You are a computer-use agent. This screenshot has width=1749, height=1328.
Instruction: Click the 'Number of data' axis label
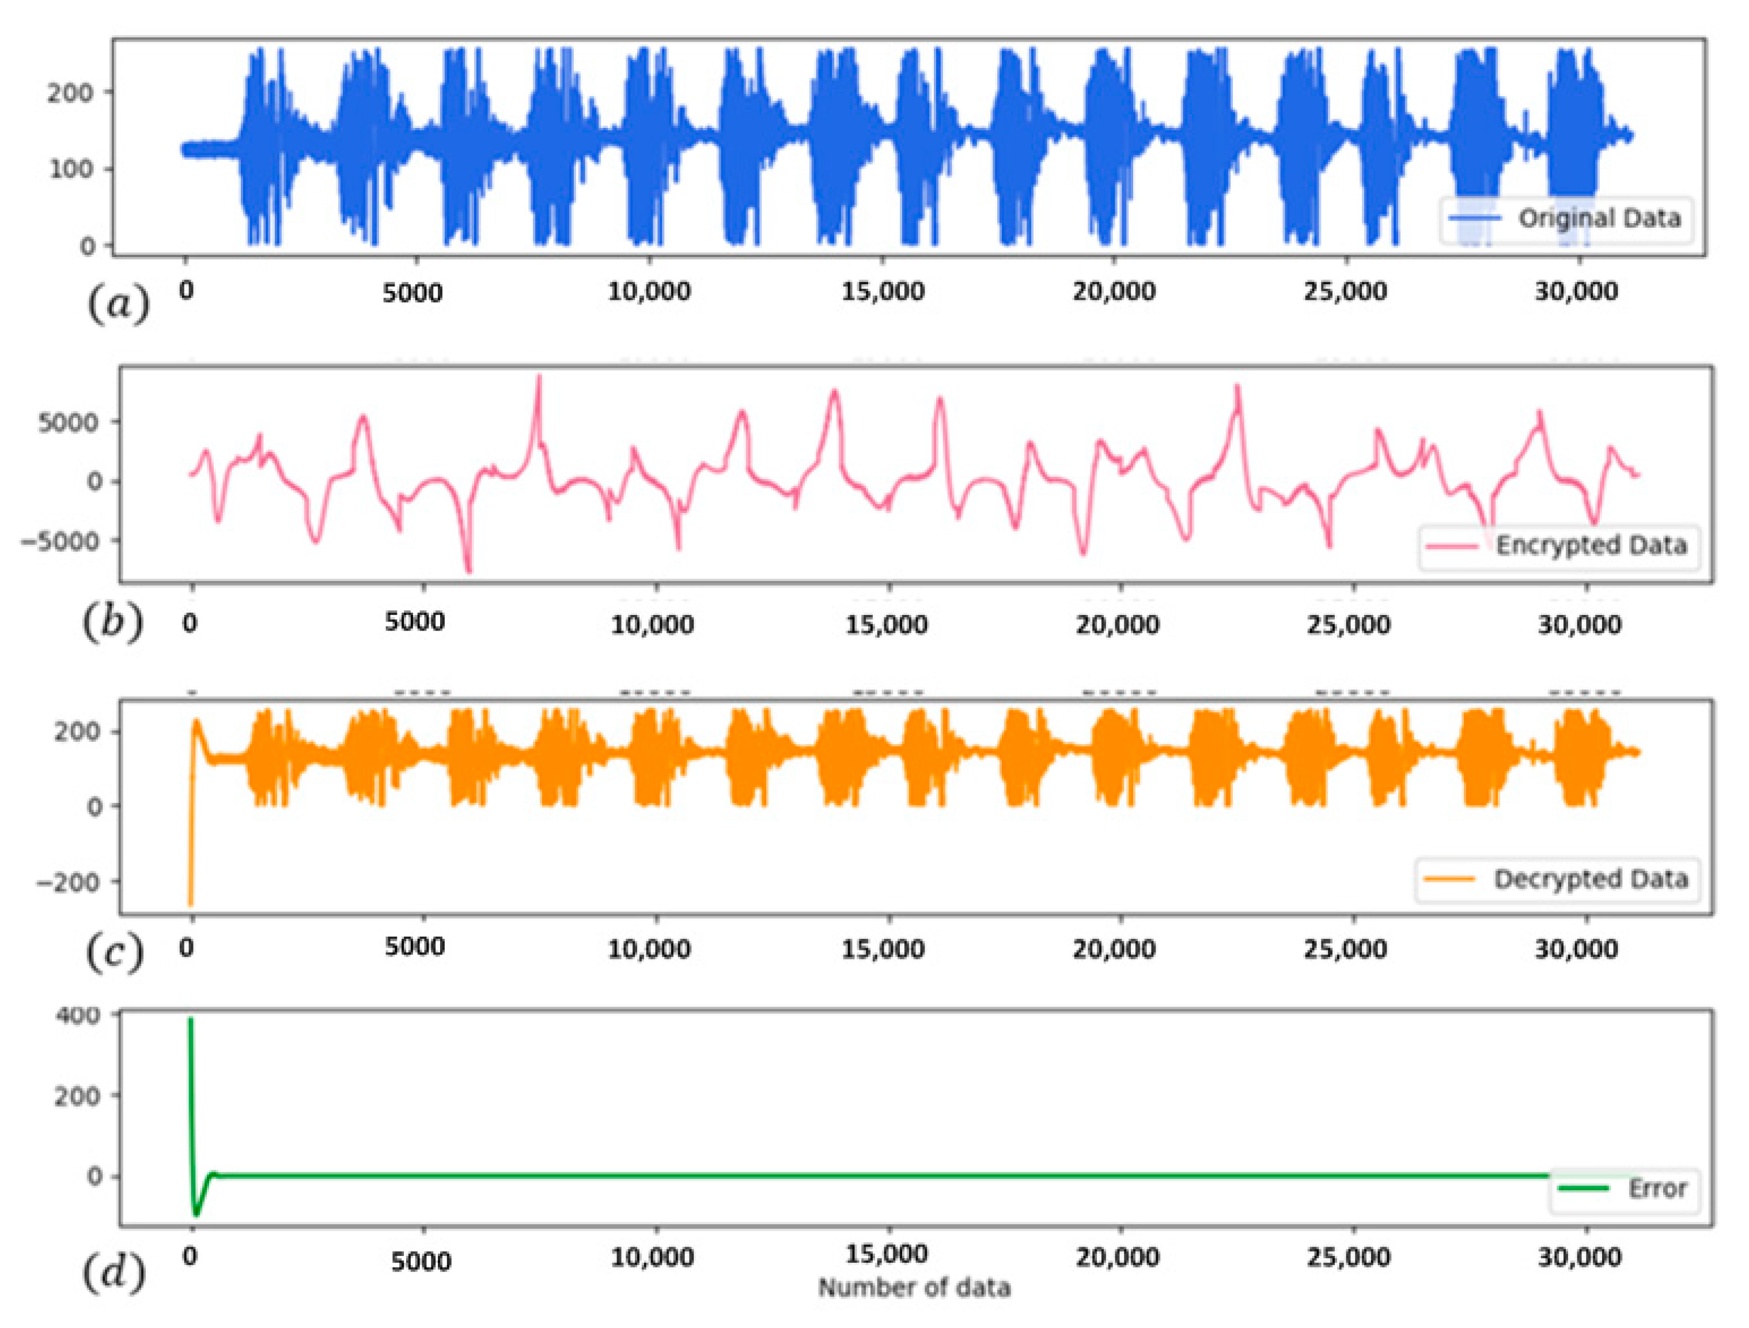pos(914,1288)
